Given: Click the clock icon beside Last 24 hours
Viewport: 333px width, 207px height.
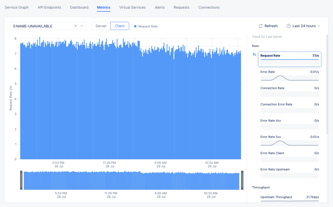Looking at the screenshot, I should point(288,26).
